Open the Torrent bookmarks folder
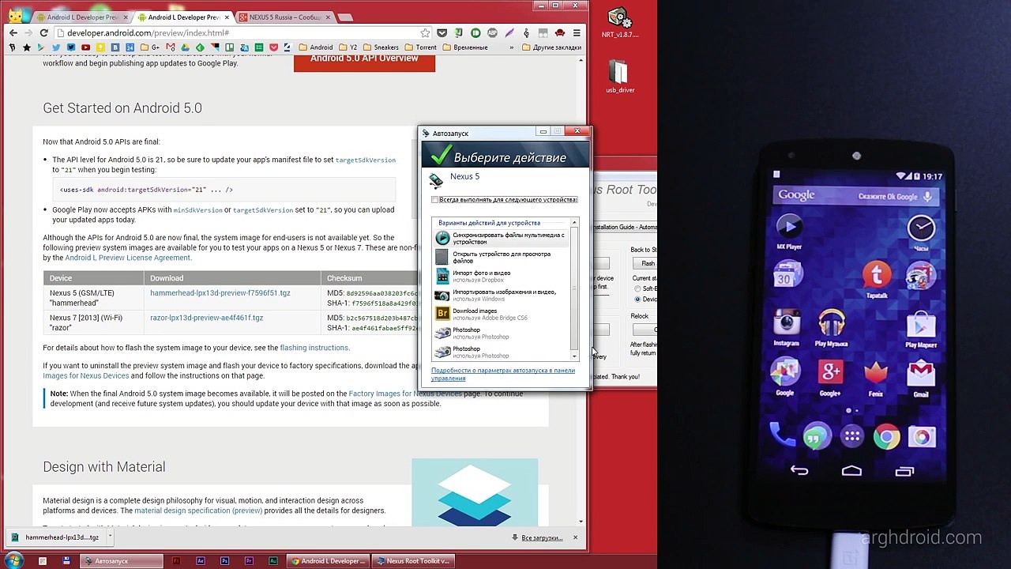This screenshot has width=1011, height=569. (421, 47)
